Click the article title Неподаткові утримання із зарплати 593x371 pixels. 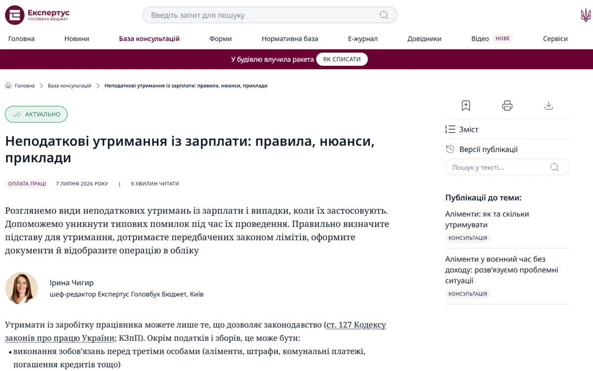(x=190, y=149)
